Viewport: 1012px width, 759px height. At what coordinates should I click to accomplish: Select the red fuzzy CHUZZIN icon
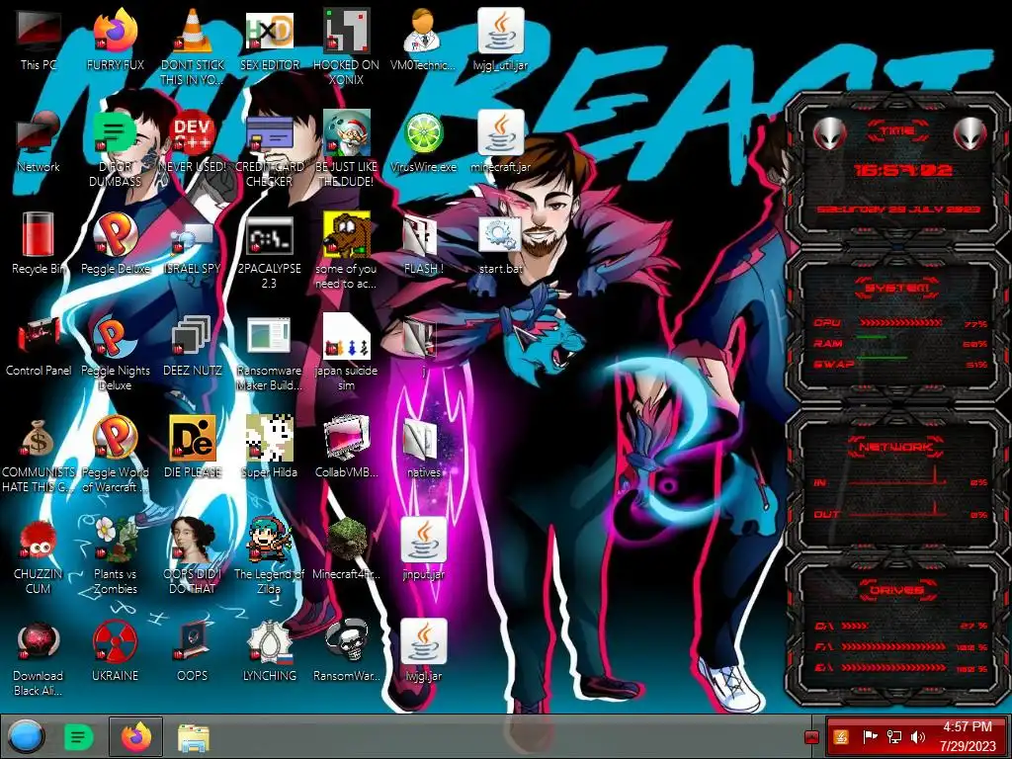[39, 555]
